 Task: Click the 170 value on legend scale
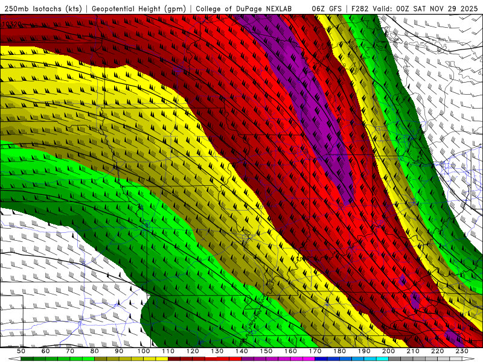pyautogui.click(x=315, y=351)
